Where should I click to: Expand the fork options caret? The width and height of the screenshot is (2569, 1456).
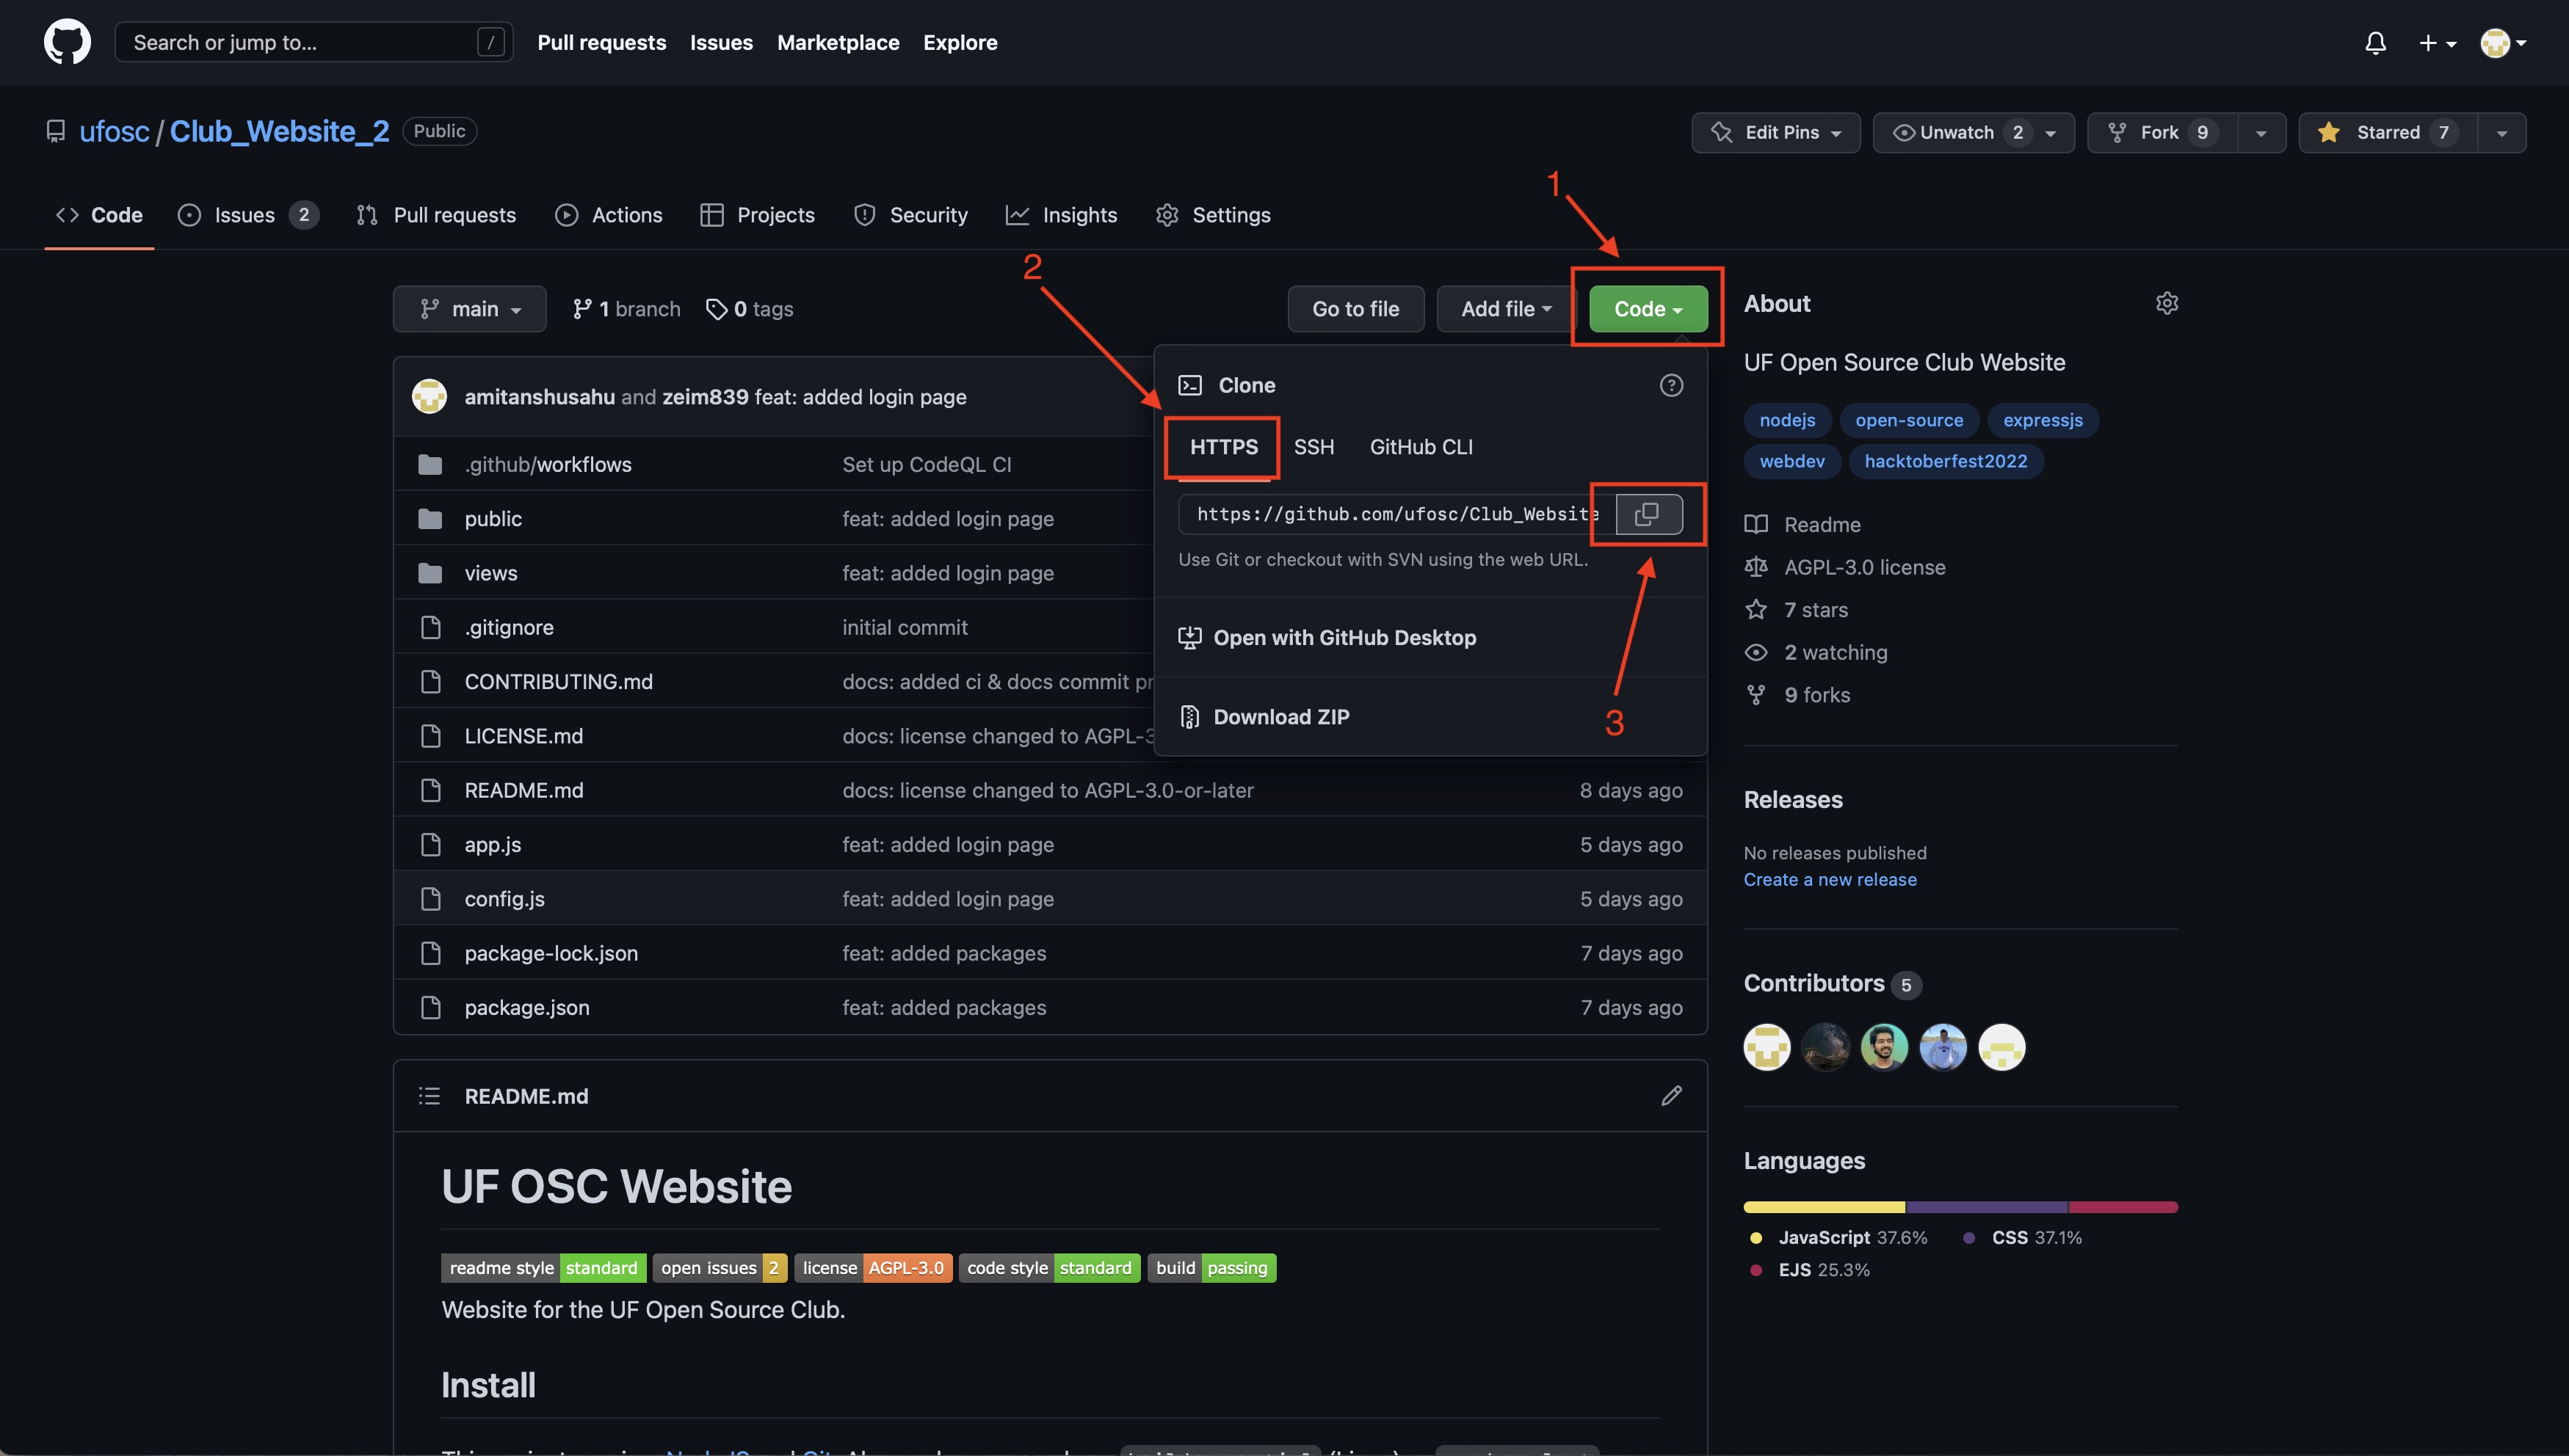[2261, 132]
